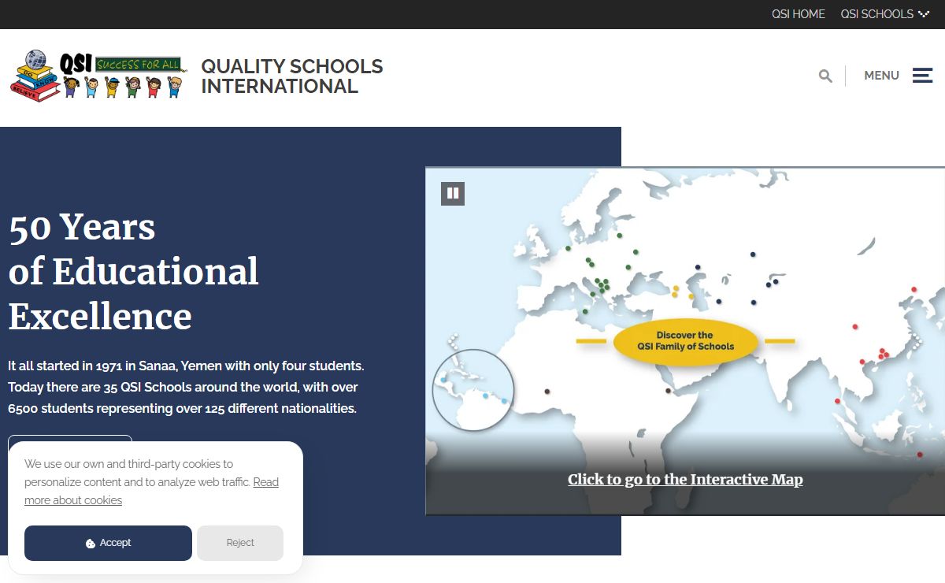Click to go to the Interactive Map
945x583 pixels.
pos(685,479)
